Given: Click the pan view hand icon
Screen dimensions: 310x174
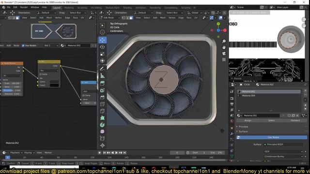Looking at the screenshot, I should (x=224, y=47).
